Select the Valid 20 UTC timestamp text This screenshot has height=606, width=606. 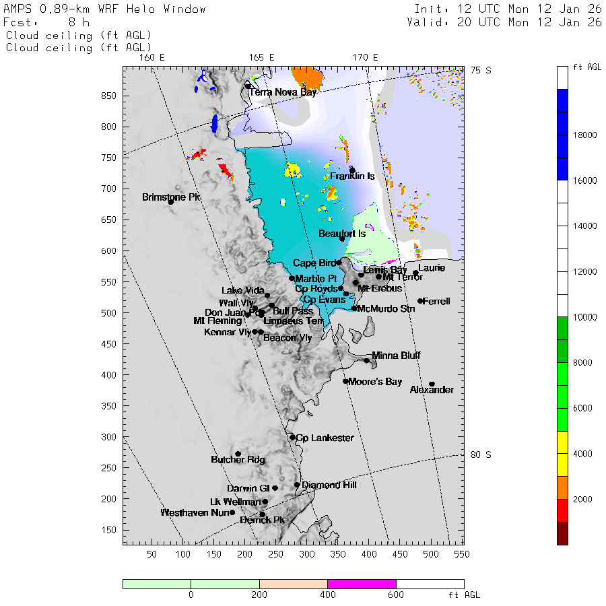coord(504,22)
